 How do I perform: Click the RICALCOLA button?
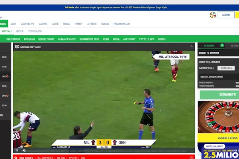coord(226,68)
